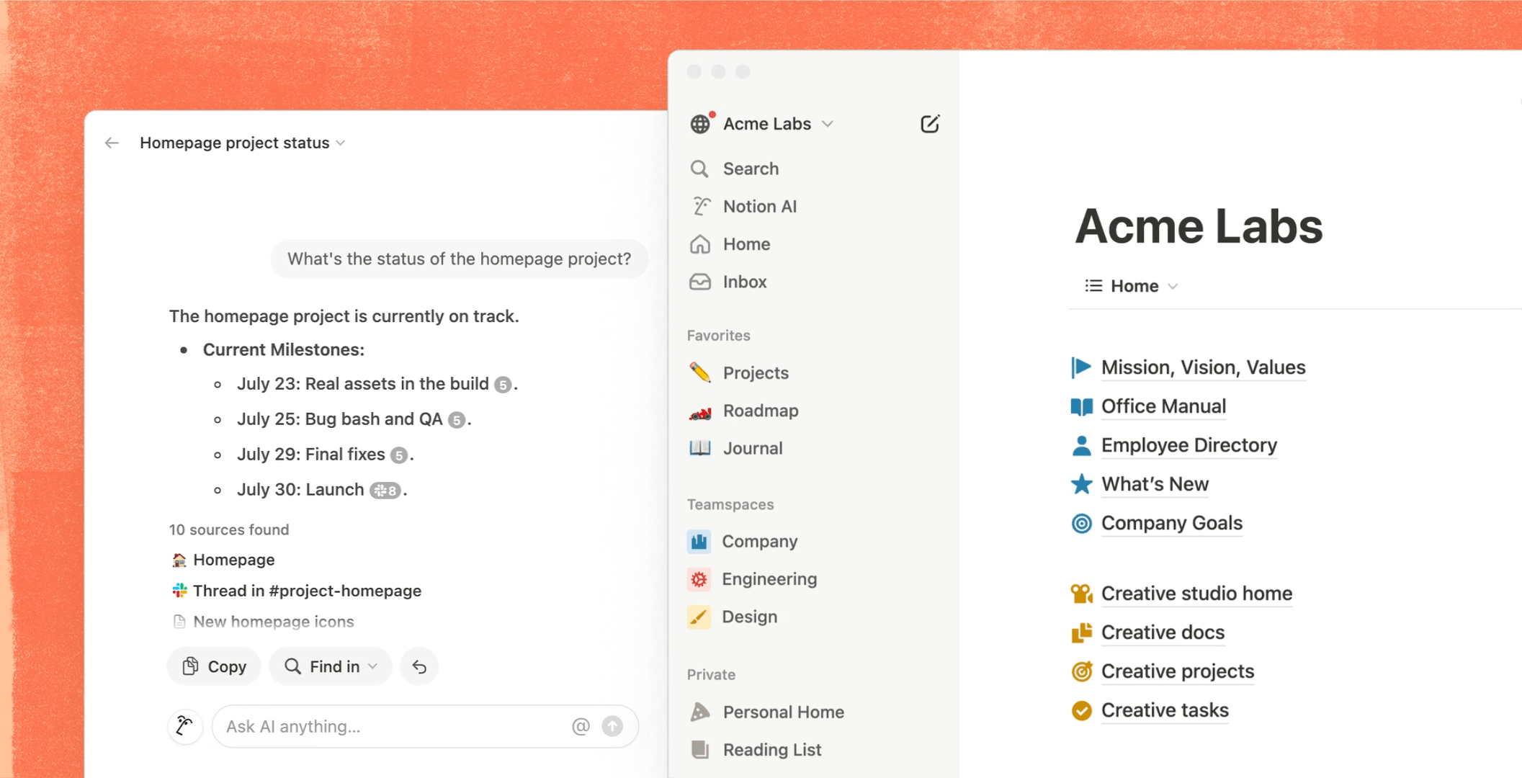1522x778 pixels.
Task: Click the Notion AI avatar beside input
Action: pyautogui.click(x=185, y=726)
